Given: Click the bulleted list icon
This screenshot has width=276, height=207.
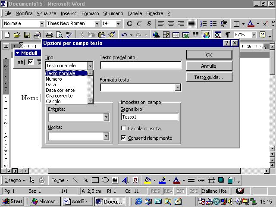Looking at the screenshot, I should coord(213,24).
